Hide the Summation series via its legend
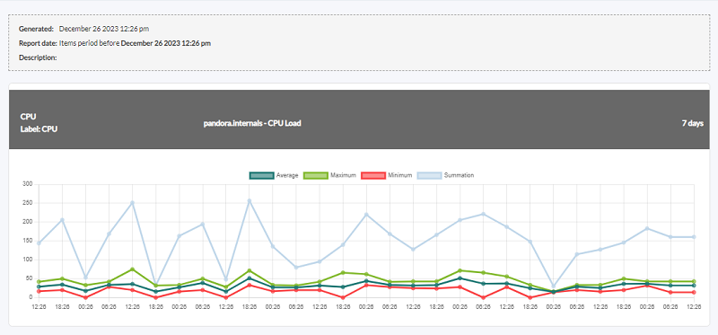The width and height of the screenshot is (718, 335). (446, 175)
